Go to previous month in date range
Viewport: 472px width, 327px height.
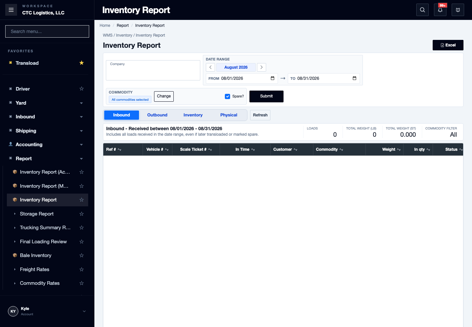(210, 67)
